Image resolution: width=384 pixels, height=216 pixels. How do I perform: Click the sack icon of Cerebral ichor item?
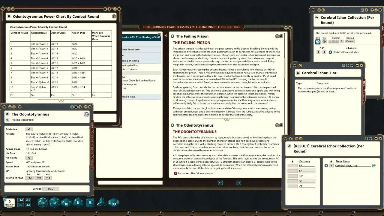tap(298, 73)
